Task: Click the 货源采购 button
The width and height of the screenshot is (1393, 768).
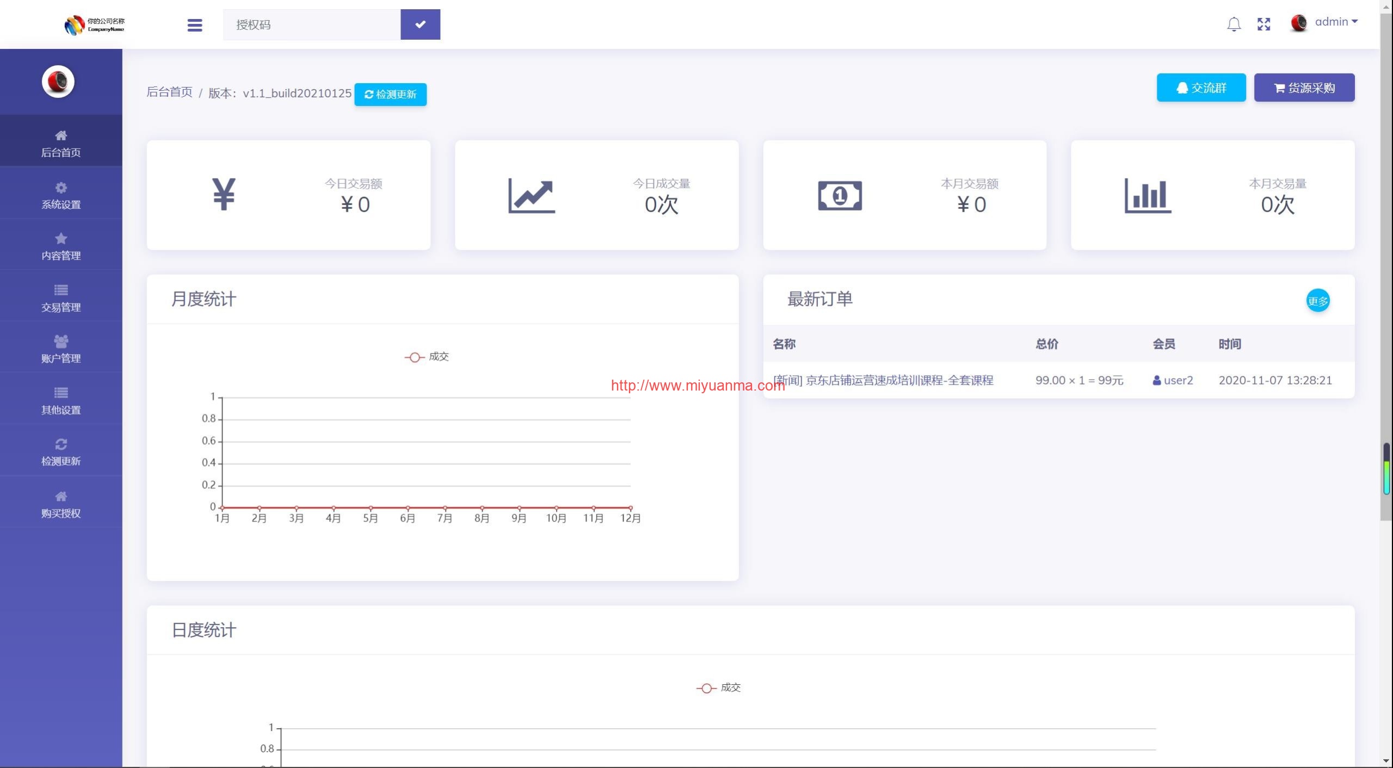Action: [1304, 88]
